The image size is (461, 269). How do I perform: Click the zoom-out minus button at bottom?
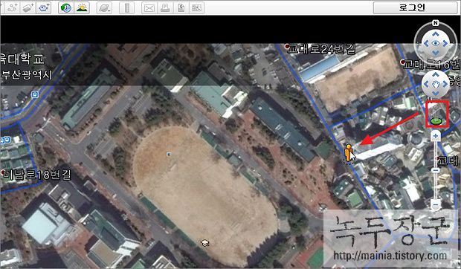[436, 204]
